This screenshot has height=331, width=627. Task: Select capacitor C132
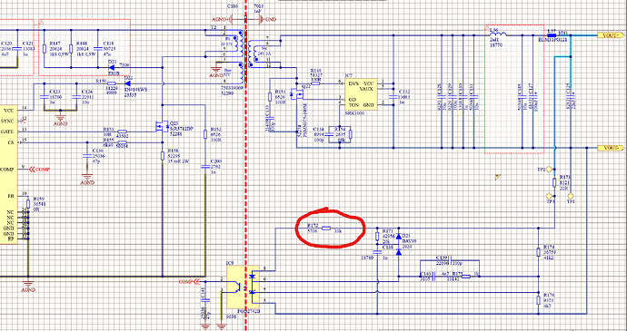pos(393,97)
